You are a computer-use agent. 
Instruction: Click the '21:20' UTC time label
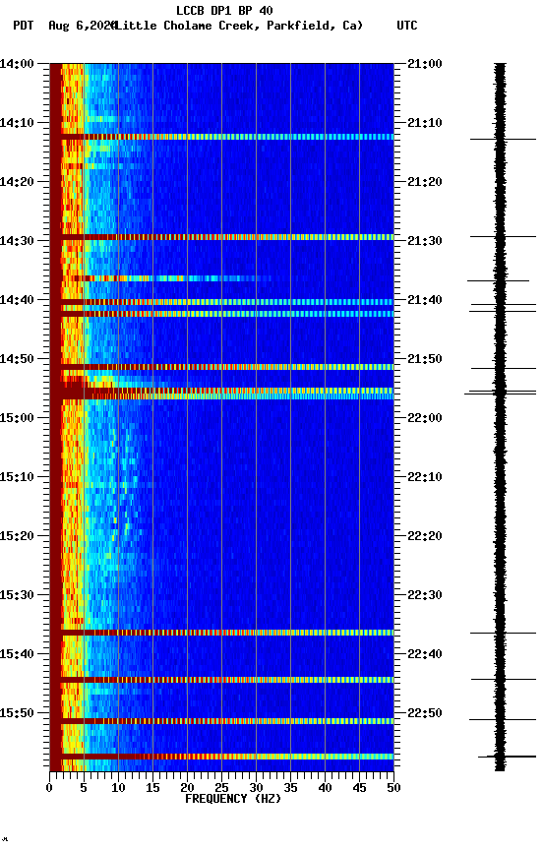[425, 182]
